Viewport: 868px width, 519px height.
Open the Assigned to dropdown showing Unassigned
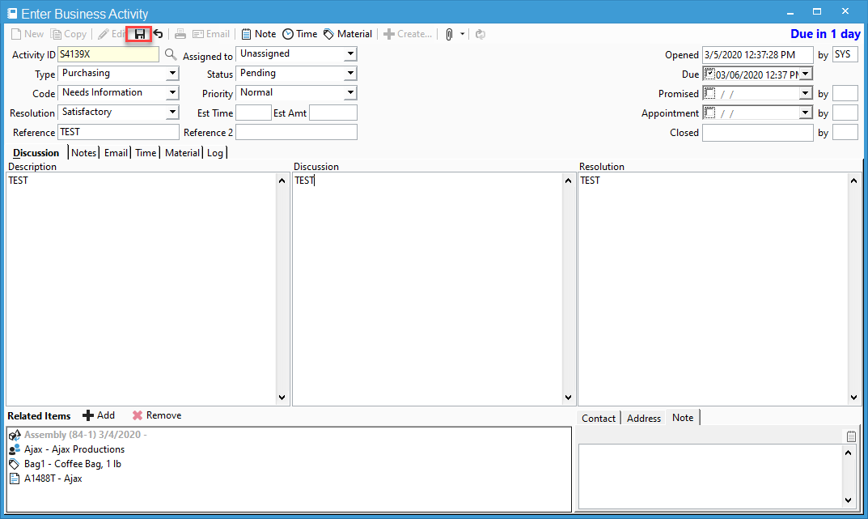[352, 54]
